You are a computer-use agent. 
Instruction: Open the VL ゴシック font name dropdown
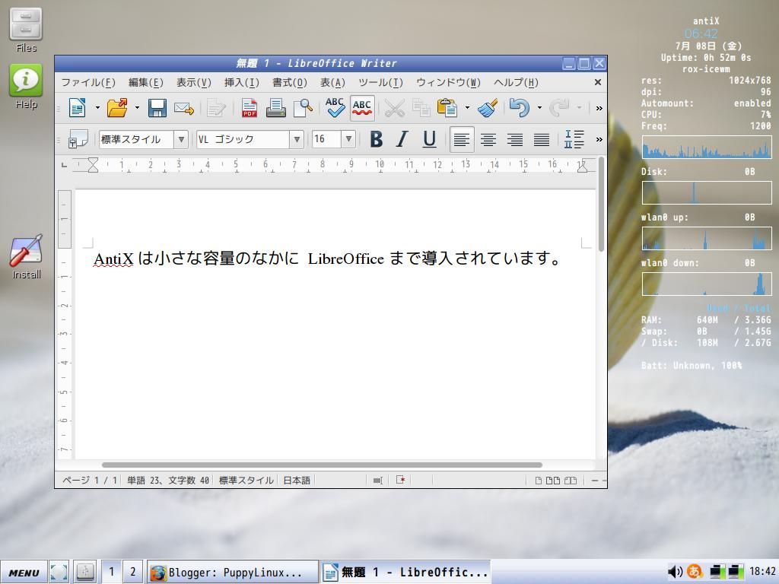[x=297, y=140]
